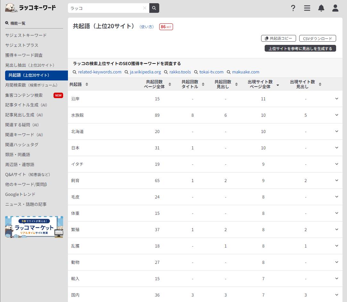Open the notification bell icon
Viewport: 347px width, 302px height.
click(x=321, y=8)
